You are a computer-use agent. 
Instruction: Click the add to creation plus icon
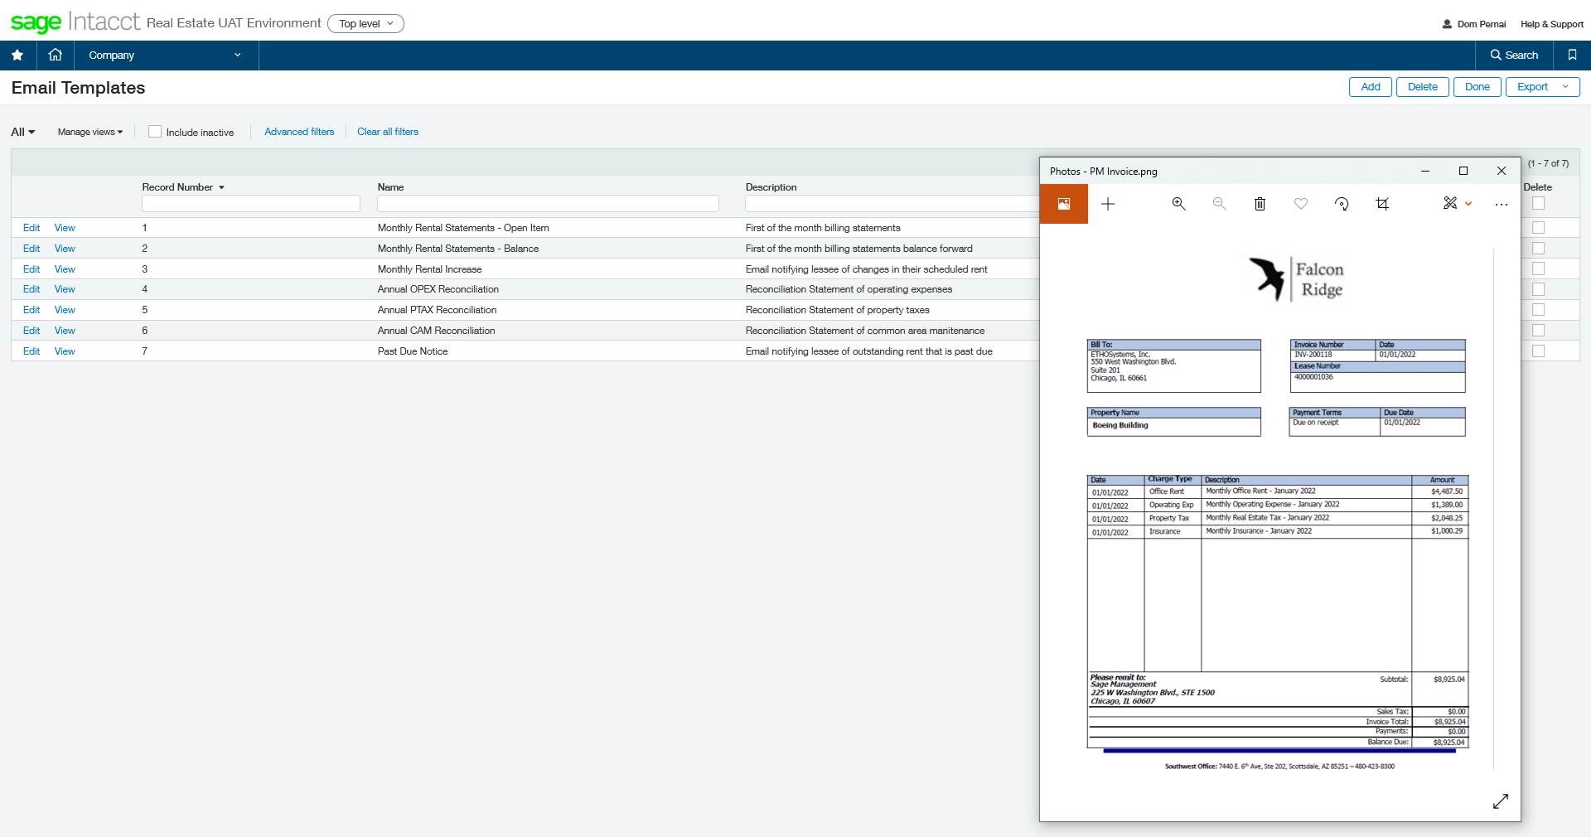(1108, 204)
